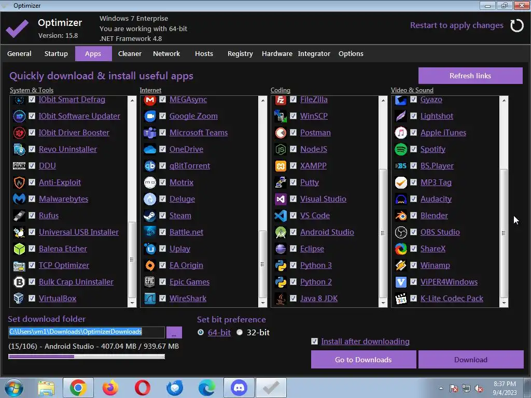531x398 pixels.
Task: Click the Go to Downloads button
Action: click(x=364, y=360)
